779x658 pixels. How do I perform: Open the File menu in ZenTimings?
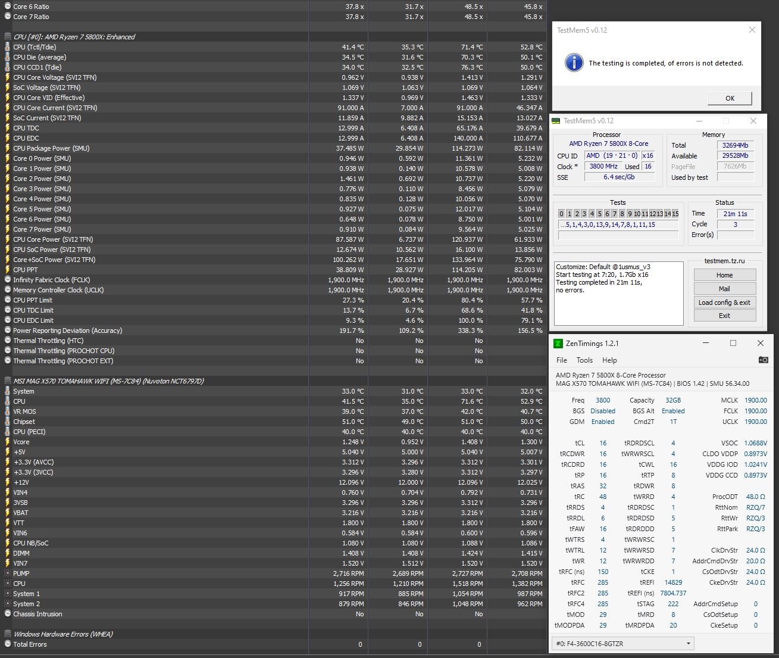tap(562, 360)
